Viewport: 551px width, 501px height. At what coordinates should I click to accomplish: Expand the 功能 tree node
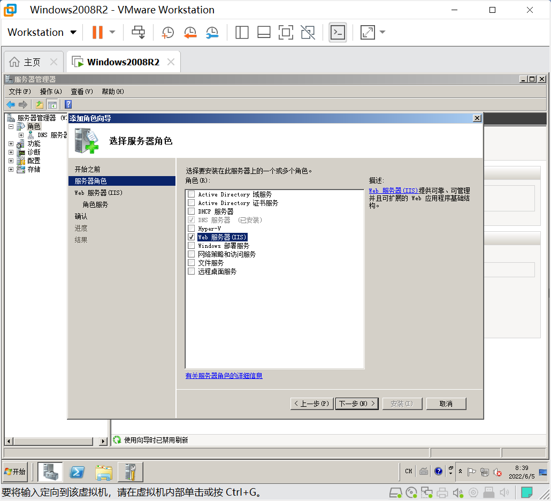point(11,143)
